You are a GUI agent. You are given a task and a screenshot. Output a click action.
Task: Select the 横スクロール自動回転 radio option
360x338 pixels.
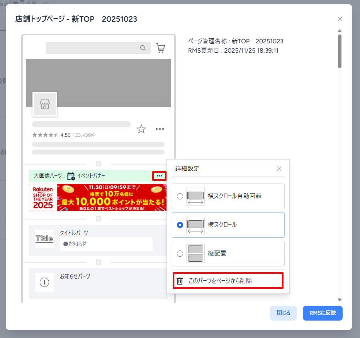180,196
